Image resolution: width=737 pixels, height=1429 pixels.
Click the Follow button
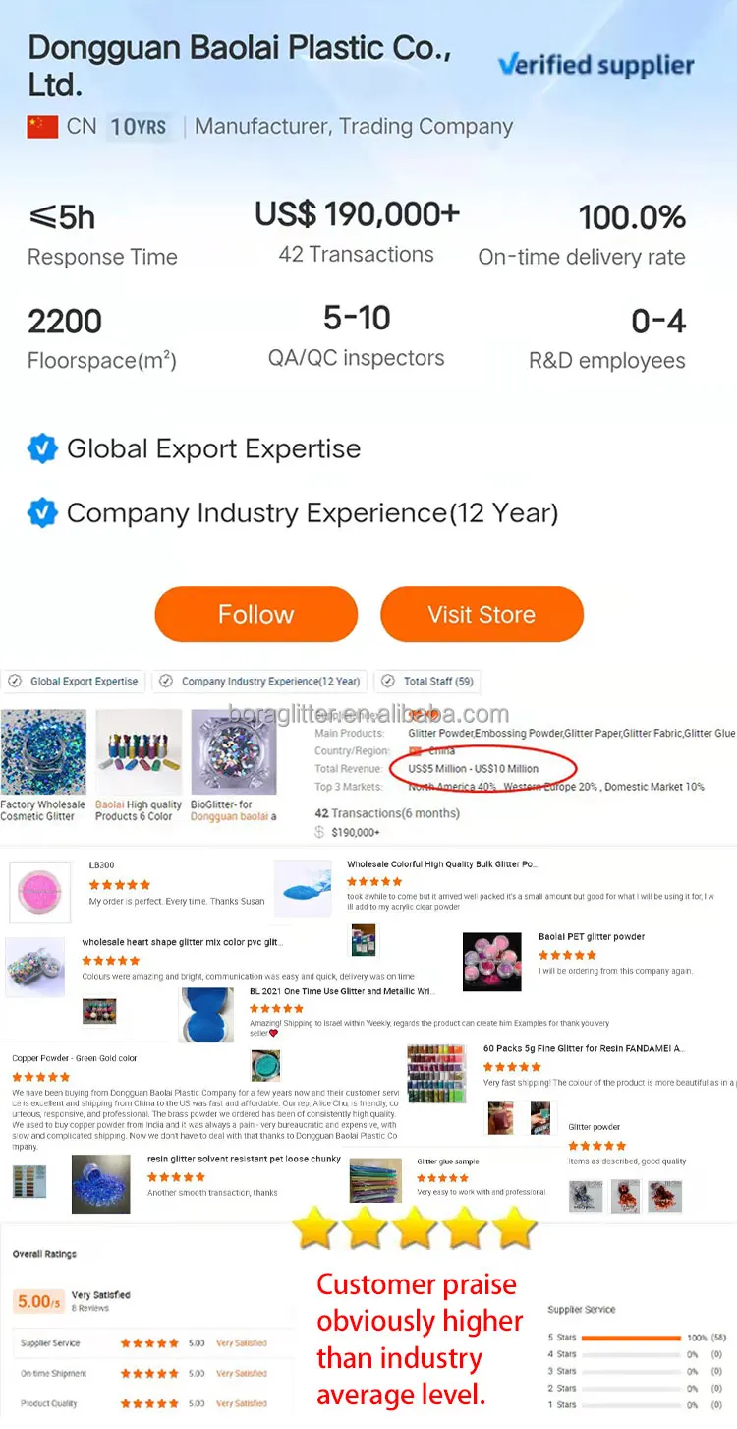(x=255, y=615)
